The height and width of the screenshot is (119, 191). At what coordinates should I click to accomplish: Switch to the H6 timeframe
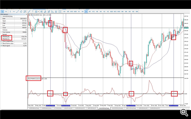click(101, 11)
